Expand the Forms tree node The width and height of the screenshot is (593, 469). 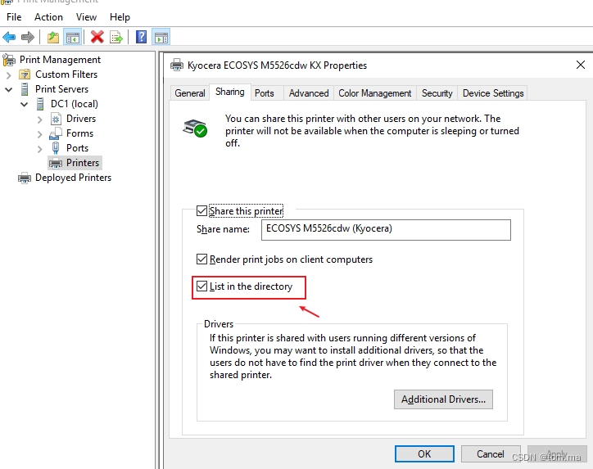pyautogui.click(x=39, y=134)
